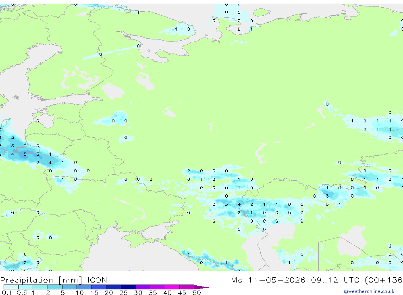Select the 35–40 mm purple legend swatch
The width and height of the screenshot is (403, 295).
pyautogui.click(x=157, y=287)
